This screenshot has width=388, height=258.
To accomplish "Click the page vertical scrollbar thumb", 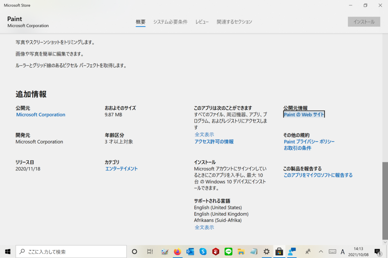I will coord(385,201).
